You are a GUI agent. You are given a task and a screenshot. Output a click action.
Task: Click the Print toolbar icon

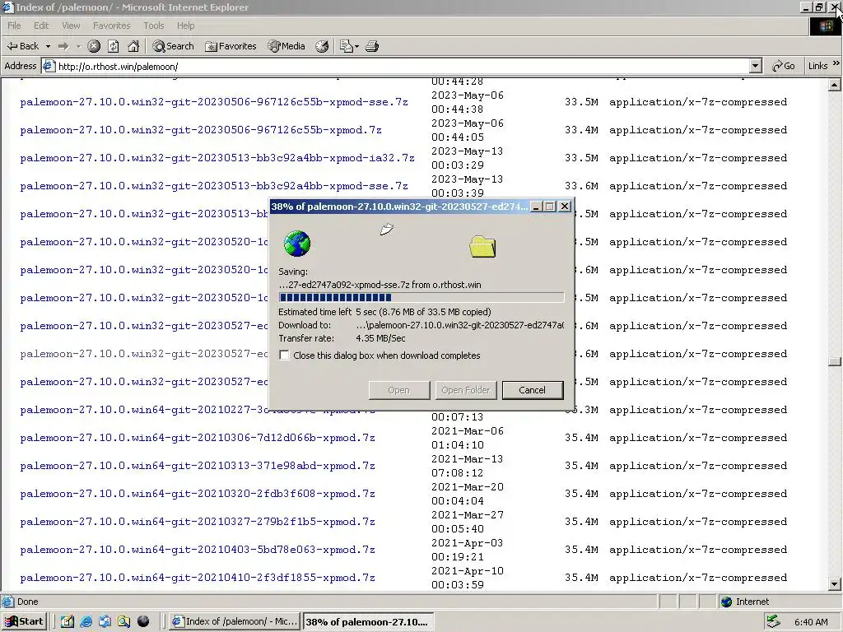point(372,46)
